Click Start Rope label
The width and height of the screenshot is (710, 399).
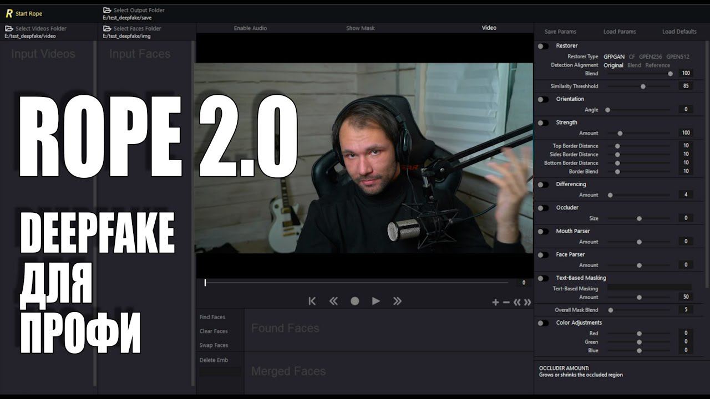29,14
